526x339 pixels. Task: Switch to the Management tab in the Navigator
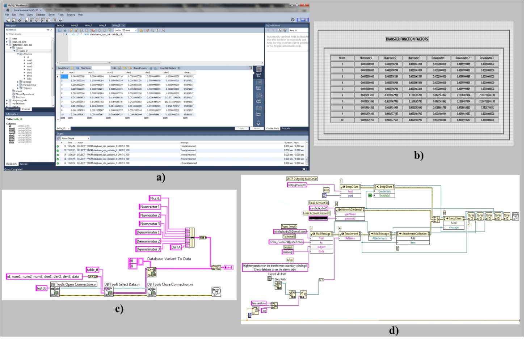tap(12, 109)
